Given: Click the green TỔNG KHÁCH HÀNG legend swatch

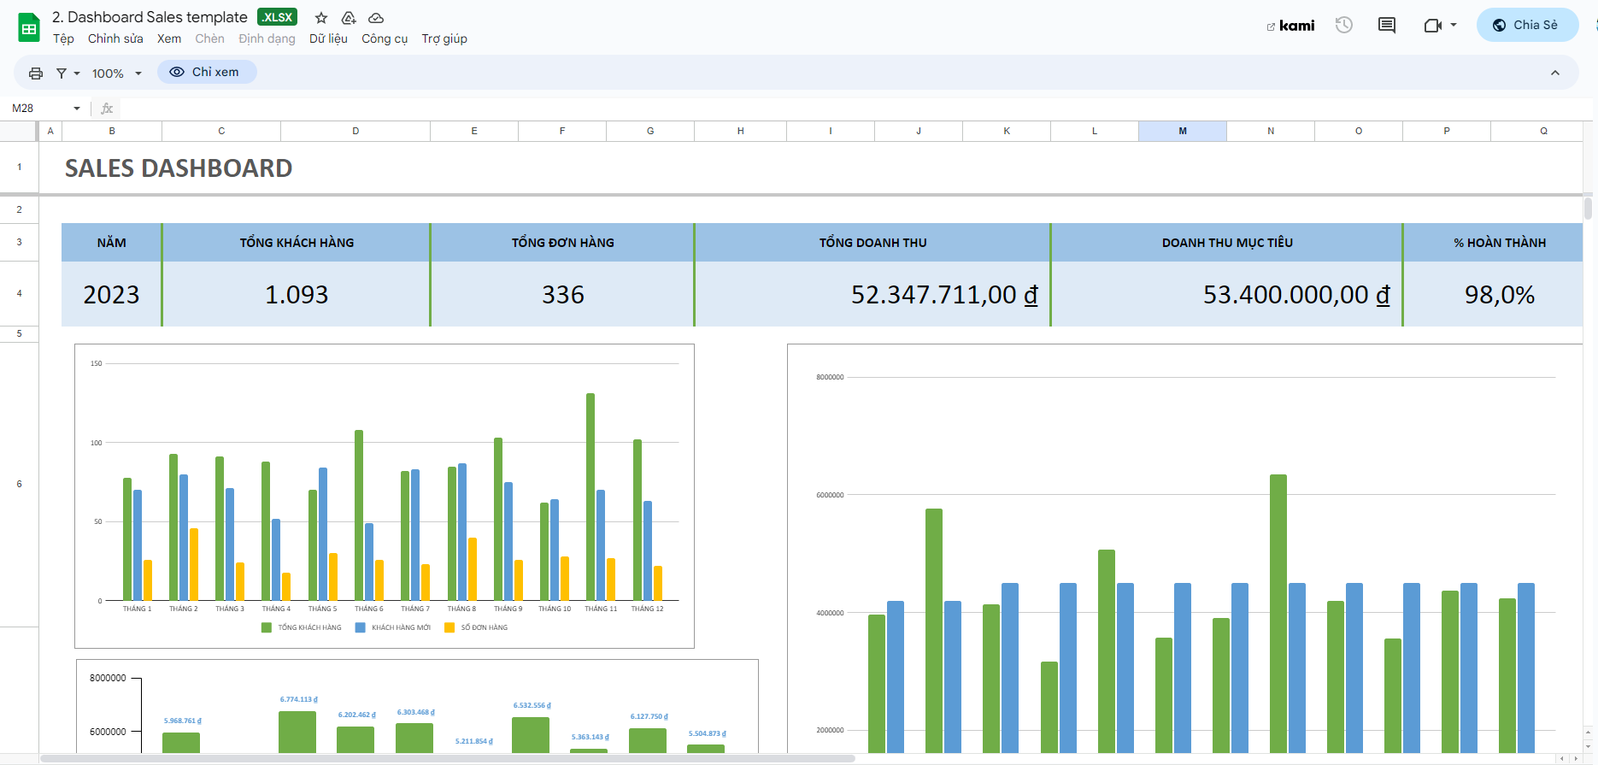Looking at the screenshot, I should click(267, 627).
